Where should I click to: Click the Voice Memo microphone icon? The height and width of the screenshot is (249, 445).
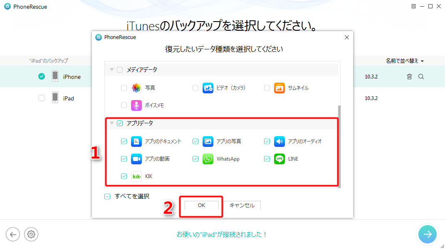136,105
